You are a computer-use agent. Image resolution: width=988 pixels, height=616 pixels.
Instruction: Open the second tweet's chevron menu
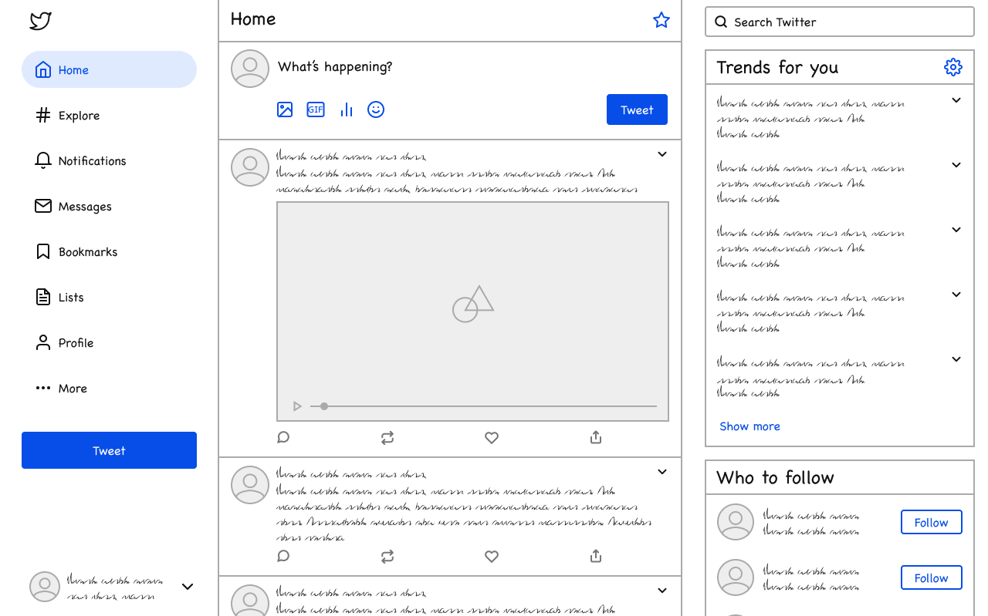click(662, 472)
